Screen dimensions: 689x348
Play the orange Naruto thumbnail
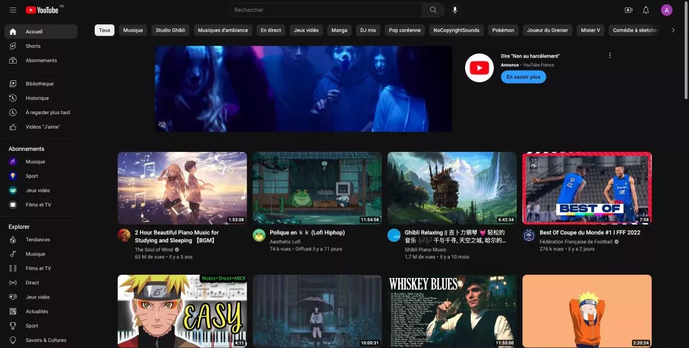point(587,311)
